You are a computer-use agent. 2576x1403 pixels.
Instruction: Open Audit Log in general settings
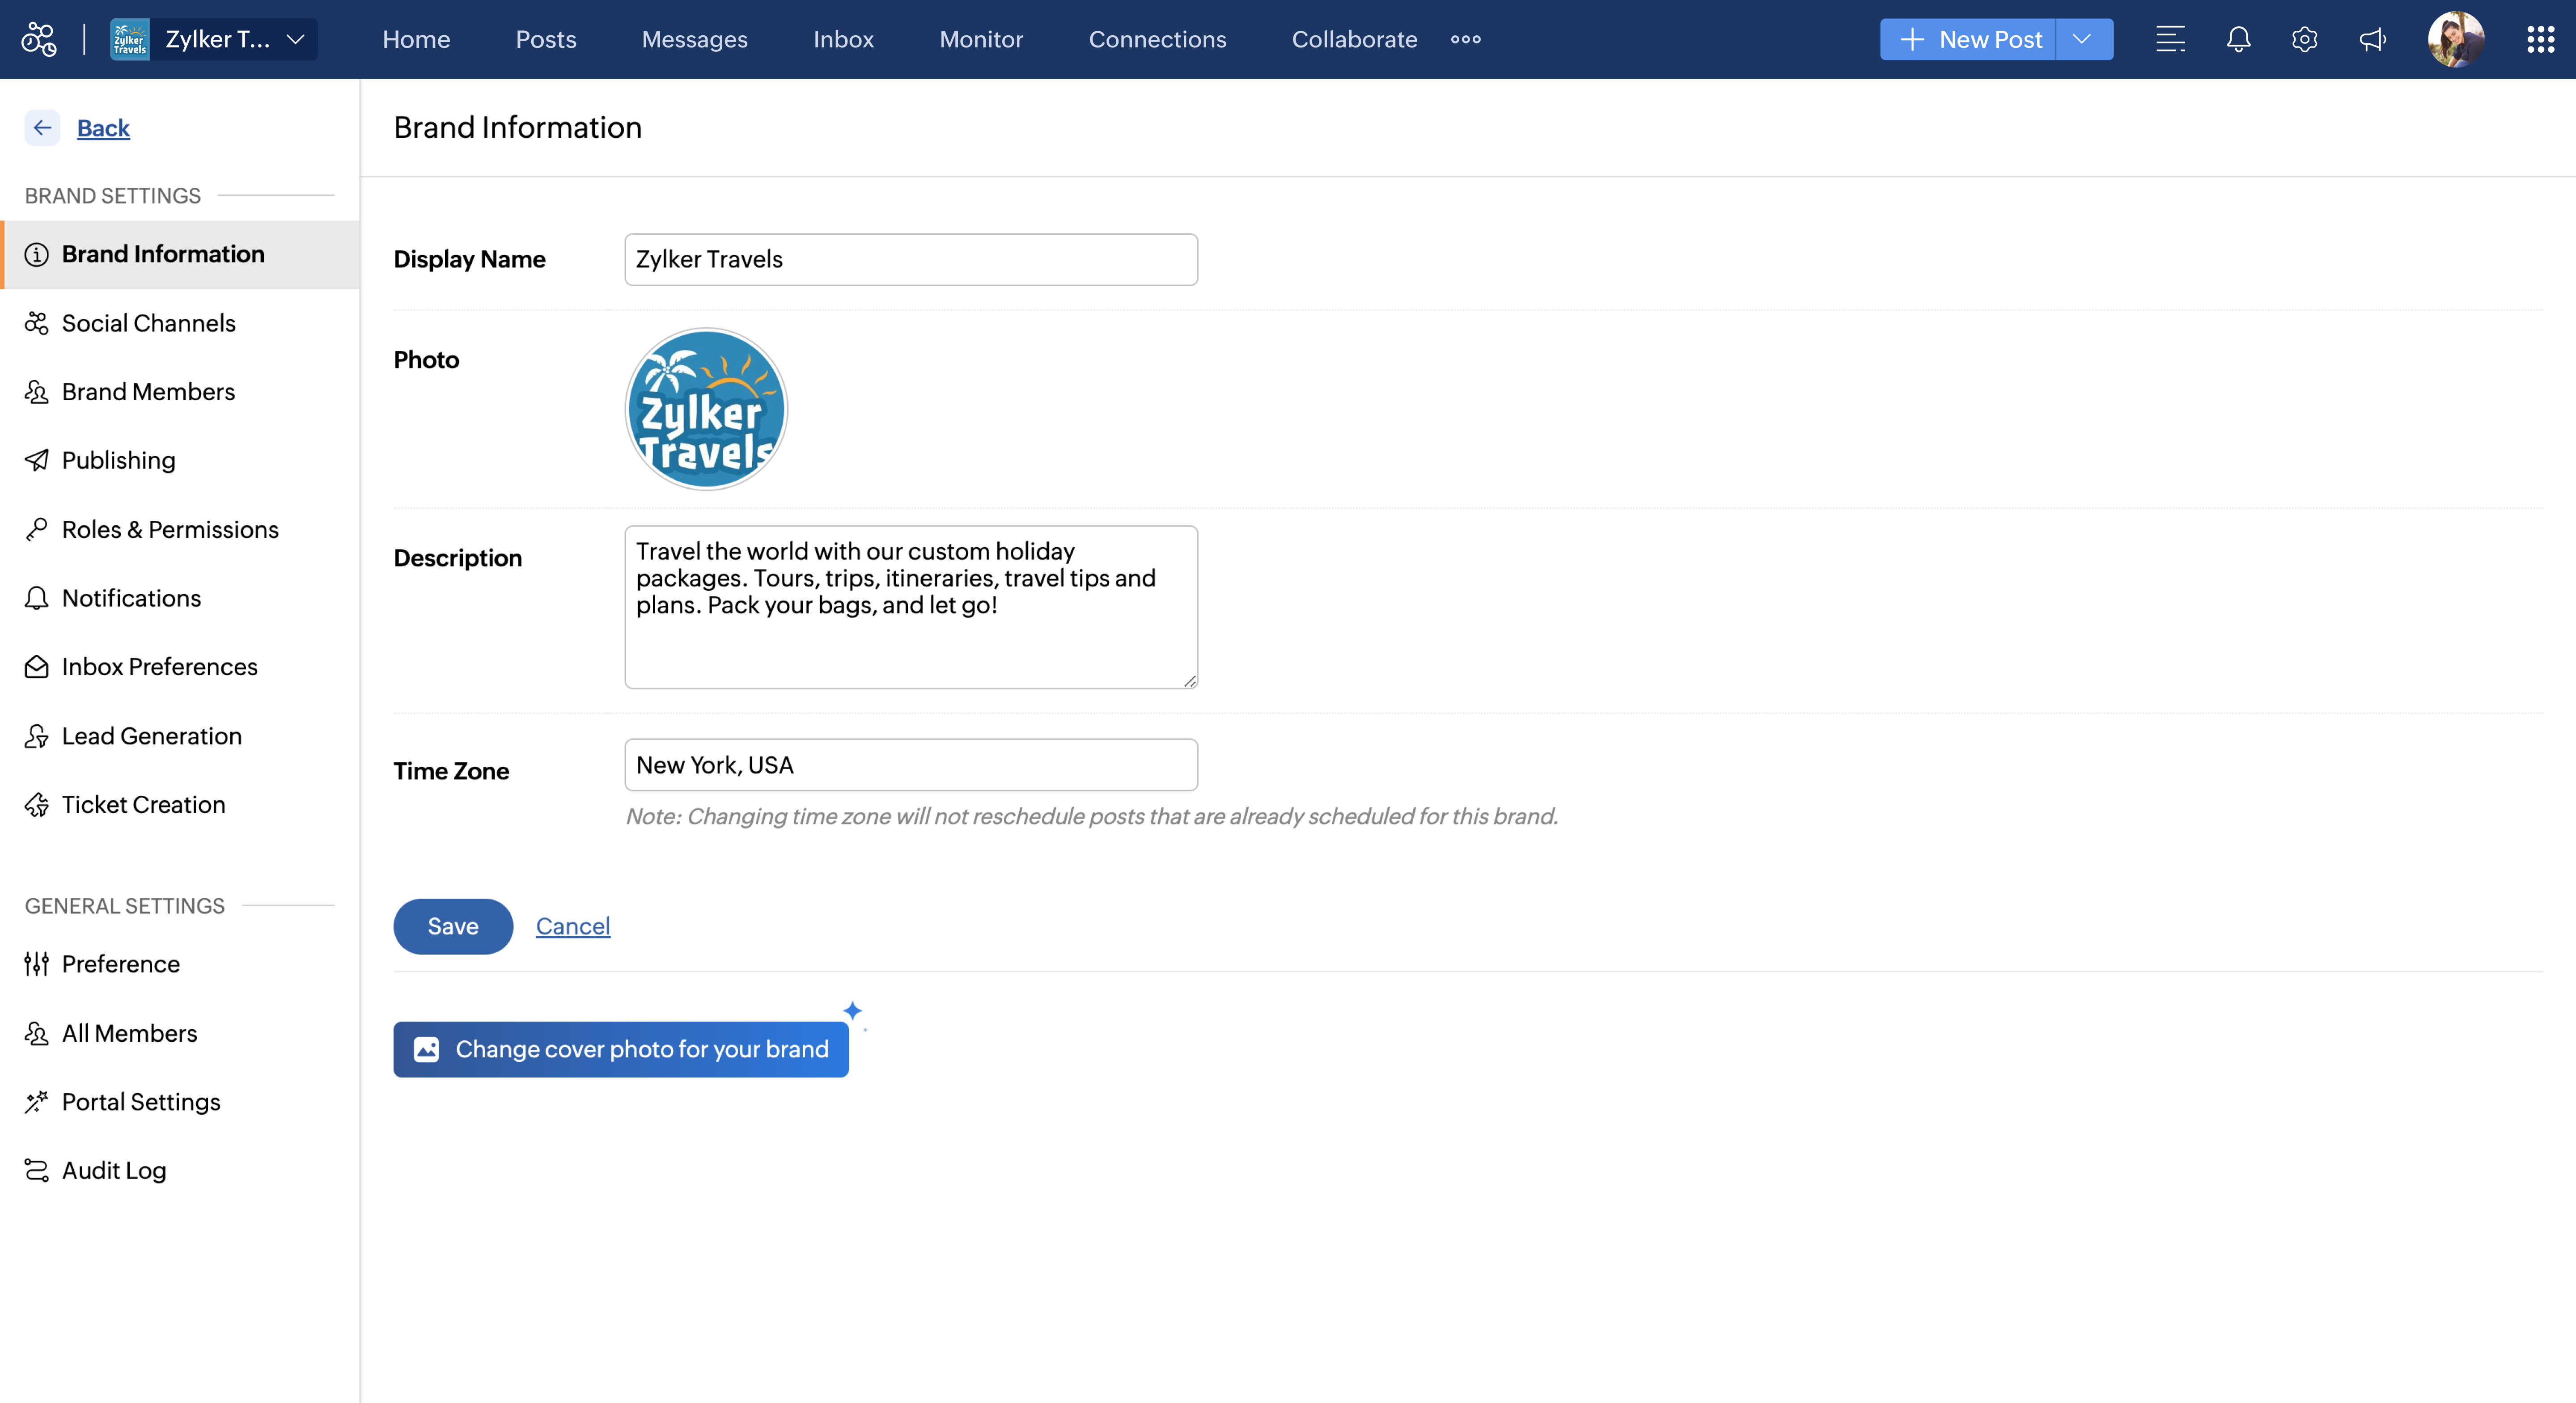coord(114,1170)
